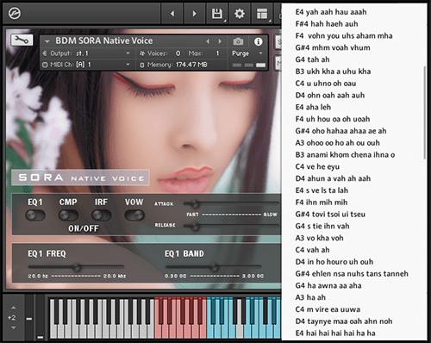Toggle the VOW switch
The height and width of the screenshot is (343, 431).
point(134,215)
